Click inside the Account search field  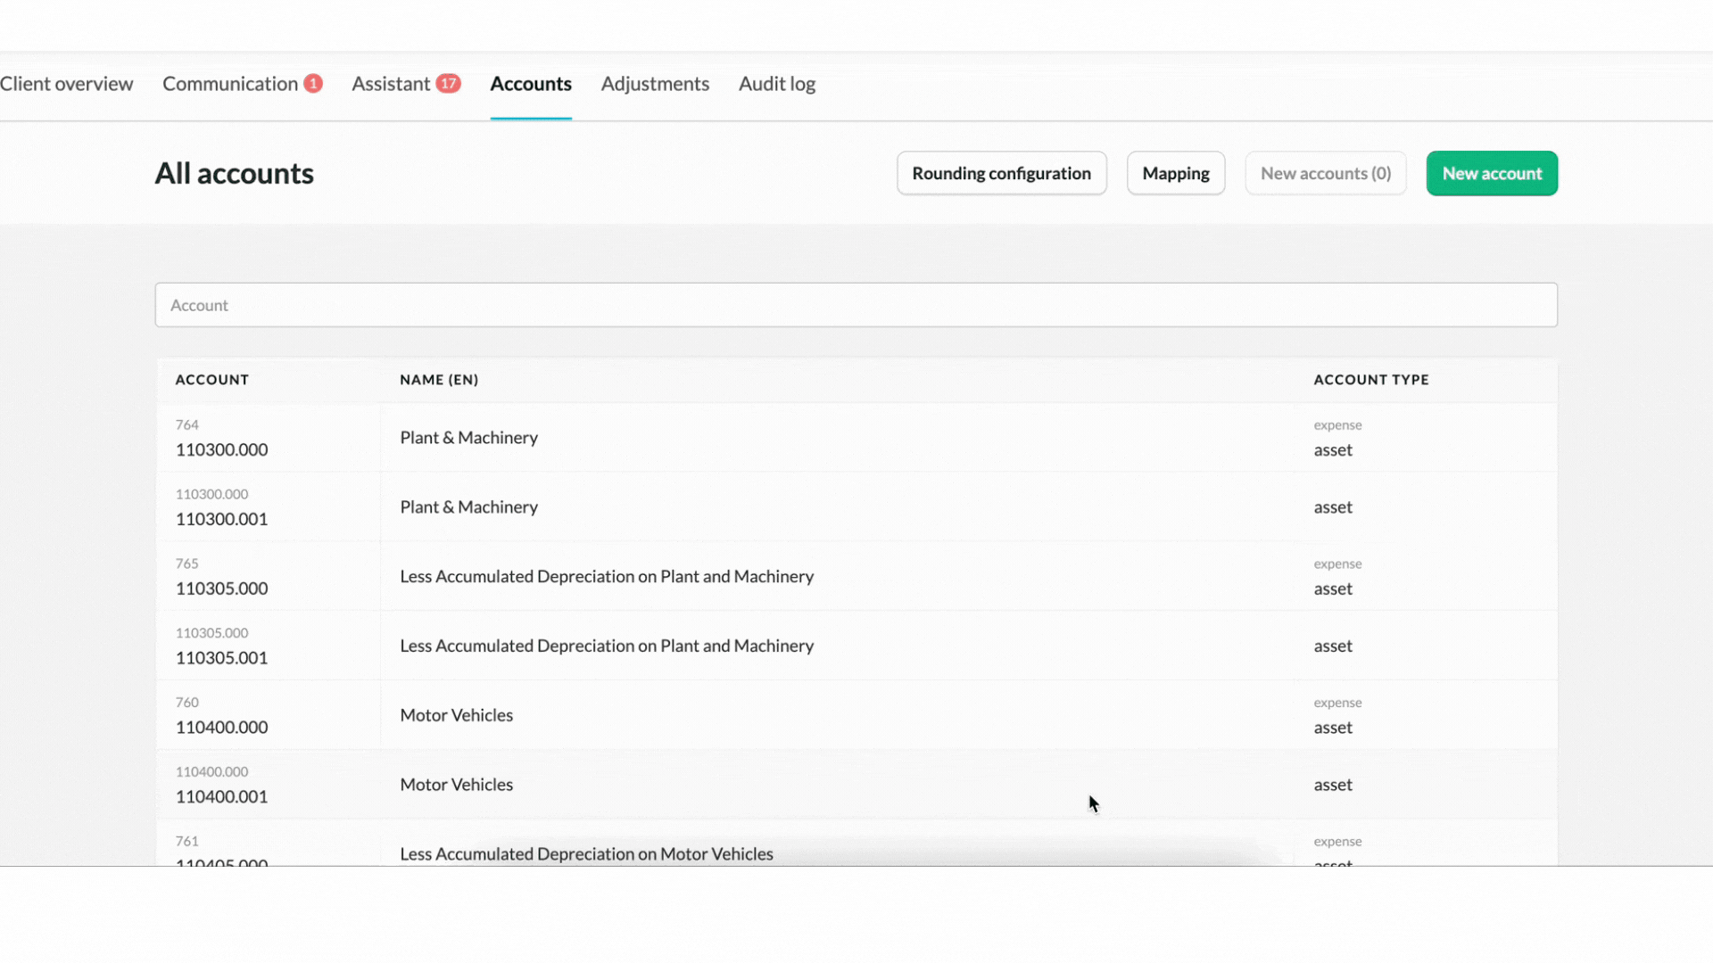coord(856,304)
